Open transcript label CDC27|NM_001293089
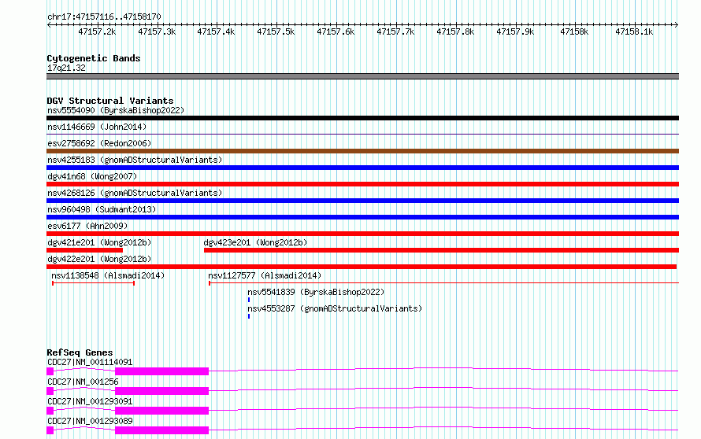Image resolution: width=701 pixels, height=439 pixels. (90, 421)
